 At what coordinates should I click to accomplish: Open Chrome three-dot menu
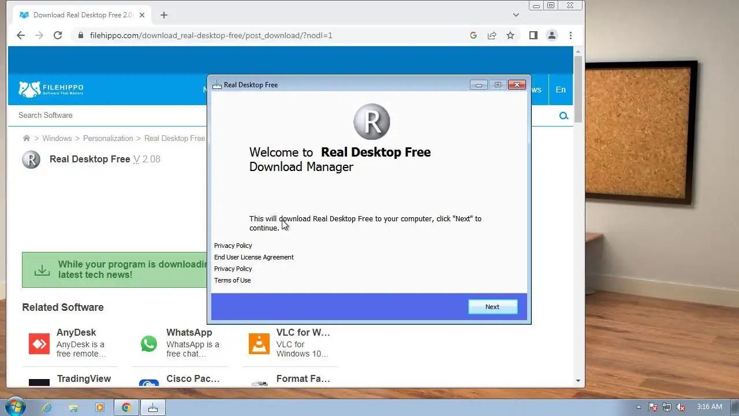click(x=570, y=35)
